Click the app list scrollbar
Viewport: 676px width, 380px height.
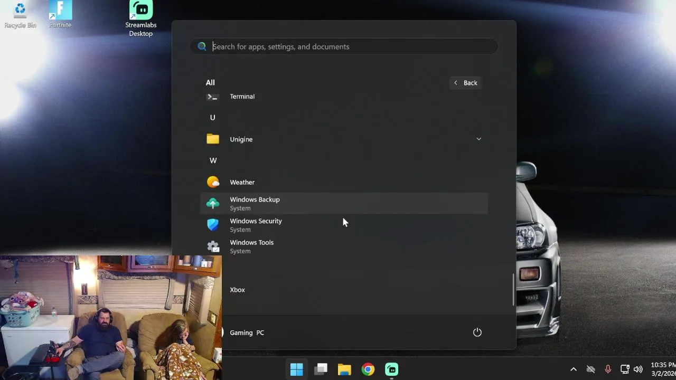coord(513,290)
